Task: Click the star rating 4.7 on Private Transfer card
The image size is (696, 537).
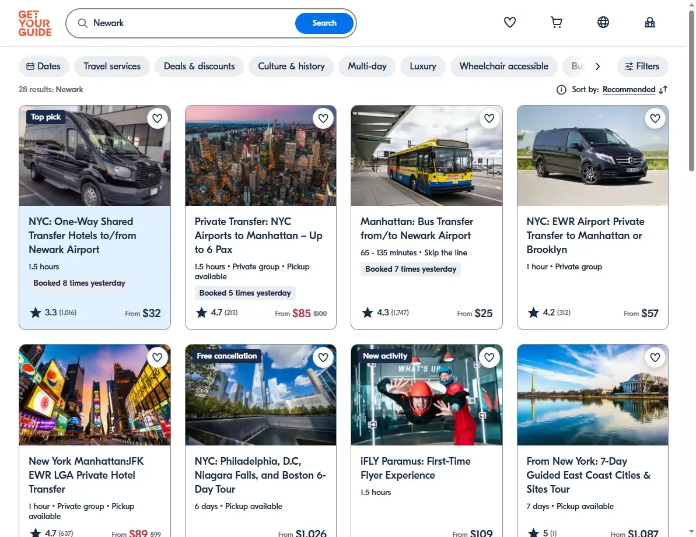Action: (216, 313)
